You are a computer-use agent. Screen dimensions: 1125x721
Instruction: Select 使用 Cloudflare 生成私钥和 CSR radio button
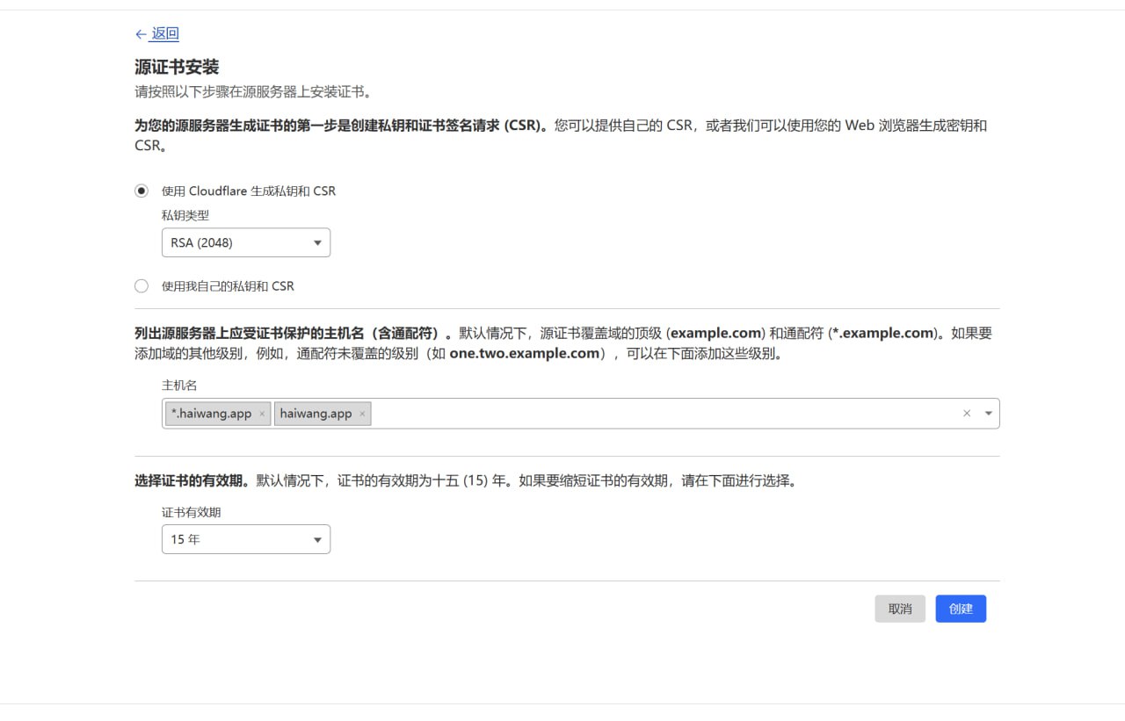click(x=142, y=191)
